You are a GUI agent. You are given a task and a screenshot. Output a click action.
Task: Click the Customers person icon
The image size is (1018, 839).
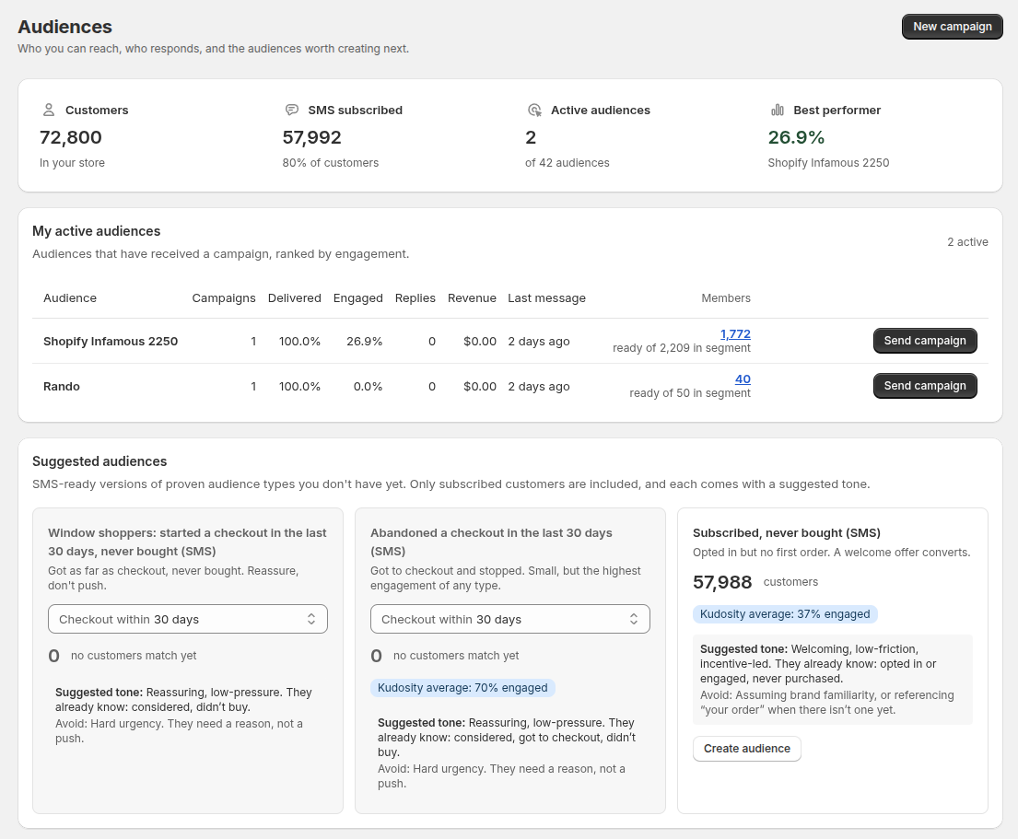[x=49, y=110]
